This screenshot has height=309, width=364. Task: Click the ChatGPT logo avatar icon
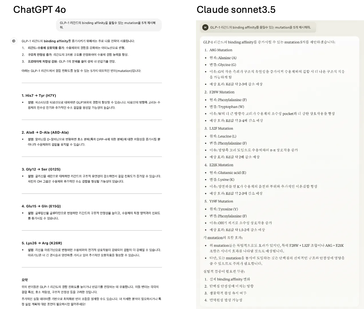click(x=13, y=41)
